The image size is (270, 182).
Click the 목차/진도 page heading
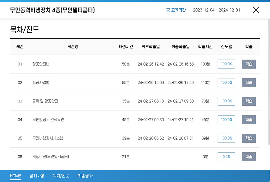coord(25,29)
